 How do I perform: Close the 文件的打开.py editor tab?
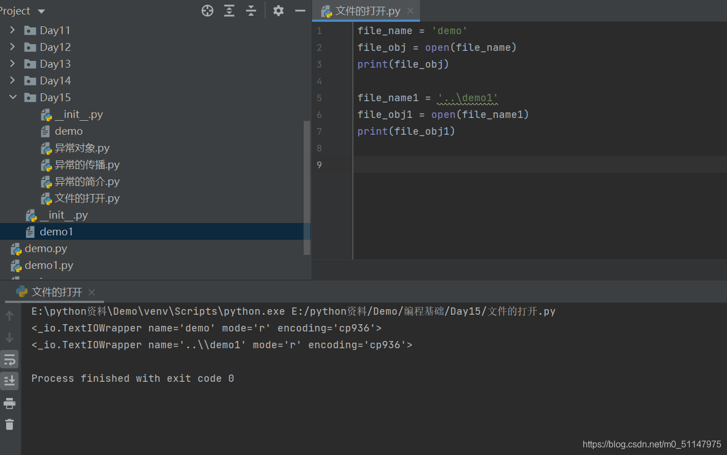(x=410, y=11)
